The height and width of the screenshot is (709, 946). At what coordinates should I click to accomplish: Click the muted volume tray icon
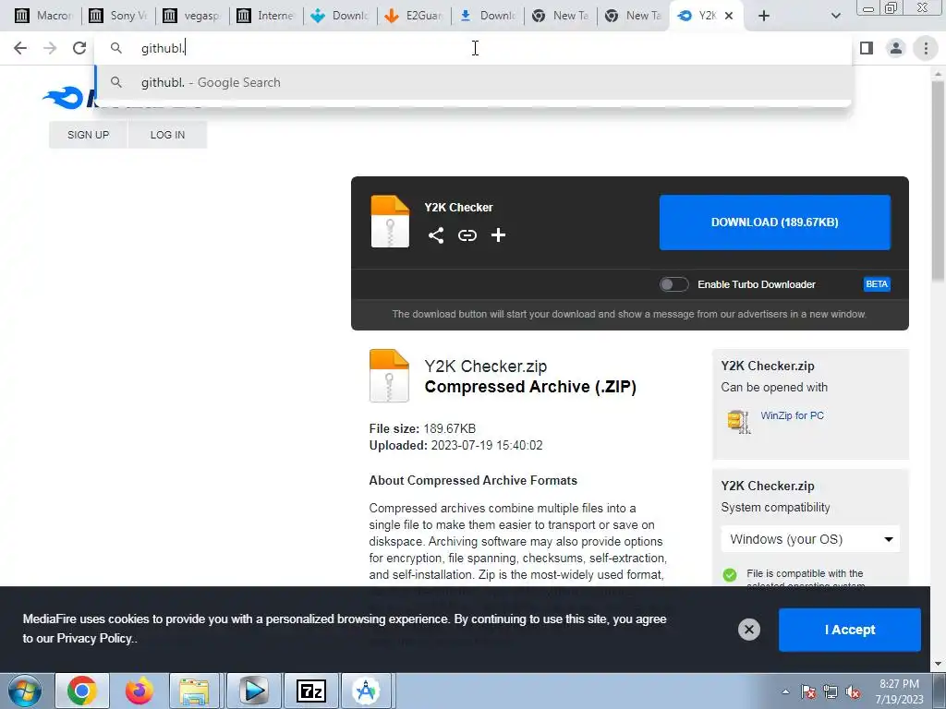853,692
